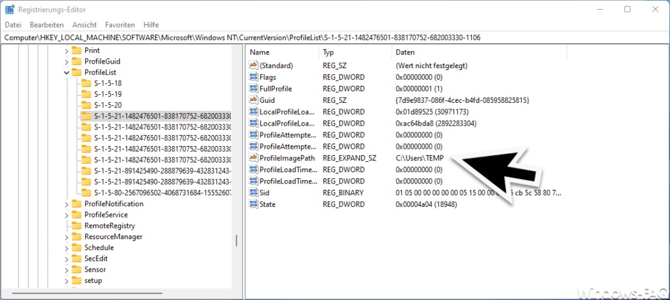Click the data '0xac64bda8 (2892283304)'
The image size is (670, 300).
tap(436, 123)
